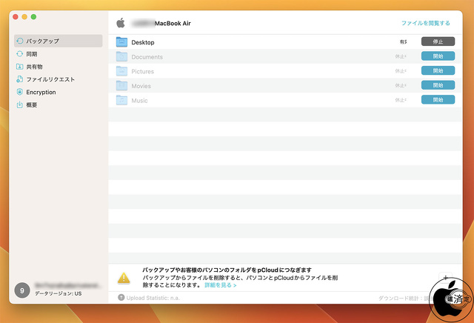Click the Upload Statistic arrow icon
The height and width of the screenshot is (323, 474).
point(121,297)
